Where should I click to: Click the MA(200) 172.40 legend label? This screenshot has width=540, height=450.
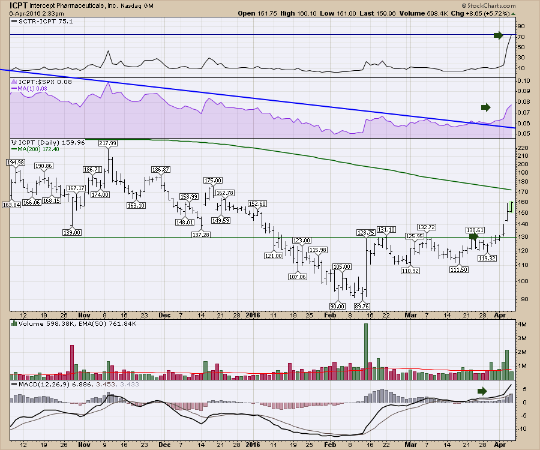coord(38,149)
